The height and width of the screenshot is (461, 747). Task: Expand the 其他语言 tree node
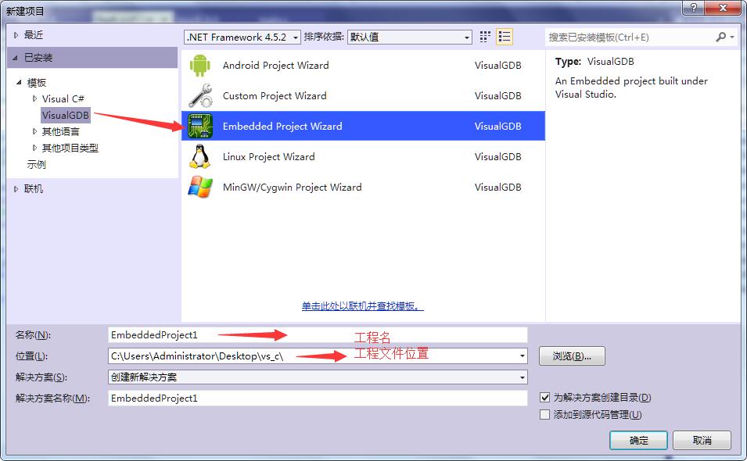pos(34,131)
